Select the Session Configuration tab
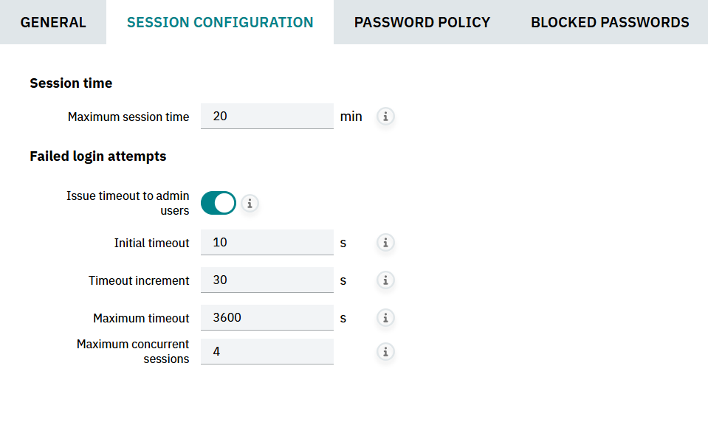Image resolution: width=708 pixels, height=425 pixels. 220,22
